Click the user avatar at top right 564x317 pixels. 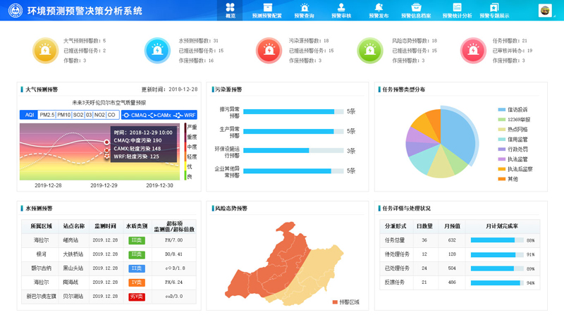click(545, 11)
